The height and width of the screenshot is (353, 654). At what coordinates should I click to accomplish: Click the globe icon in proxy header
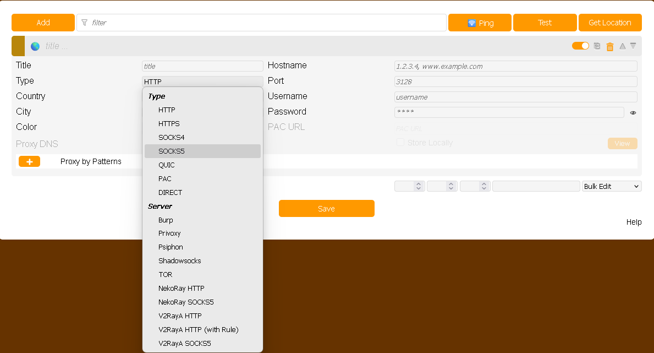(x=35, y=46)
